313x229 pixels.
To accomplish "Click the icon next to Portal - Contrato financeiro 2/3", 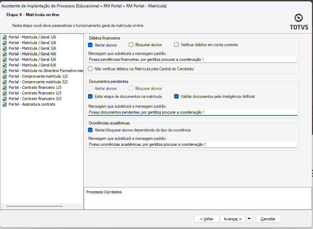I will click(5, 93).
